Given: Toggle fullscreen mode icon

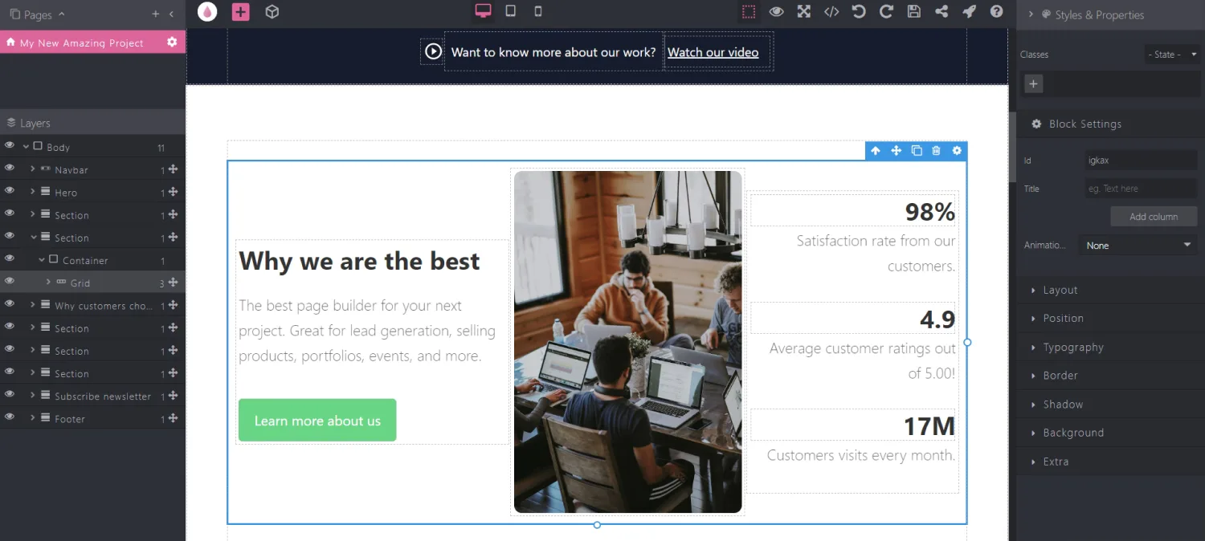Looking at the screenshot, I should 803,11.
